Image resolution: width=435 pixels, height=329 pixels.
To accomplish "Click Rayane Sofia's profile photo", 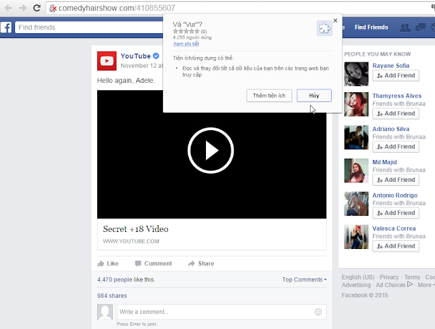I will [356, 74].
